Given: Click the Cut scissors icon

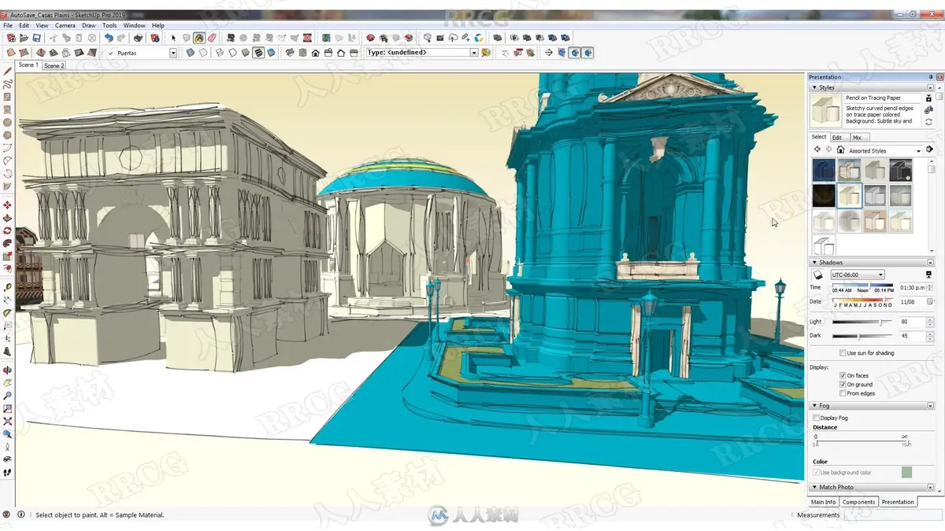Looking at the screenshot, I should point(54,38).
